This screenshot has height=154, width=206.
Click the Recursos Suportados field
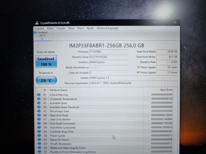click(134, 83)
